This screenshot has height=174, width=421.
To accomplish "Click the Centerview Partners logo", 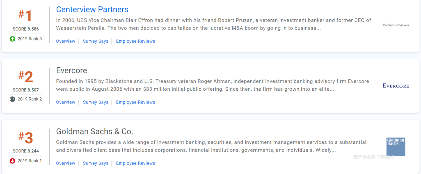I will [x=396, y=25].
